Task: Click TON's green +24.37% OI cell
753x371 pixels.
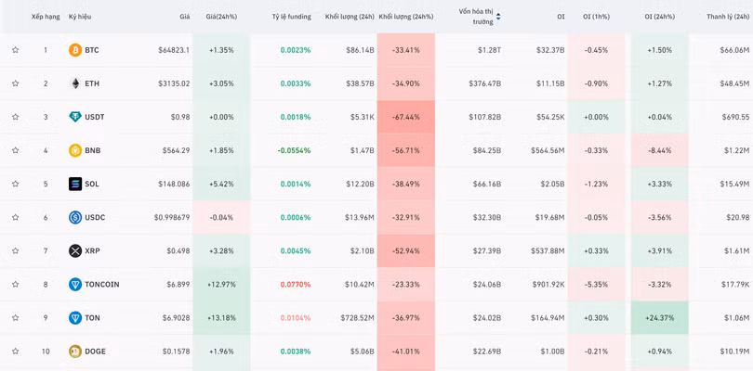Action: (659, 317)
